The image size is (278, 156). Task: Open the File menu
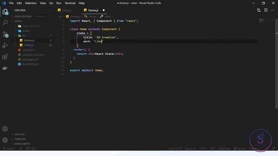click(11, 3)
